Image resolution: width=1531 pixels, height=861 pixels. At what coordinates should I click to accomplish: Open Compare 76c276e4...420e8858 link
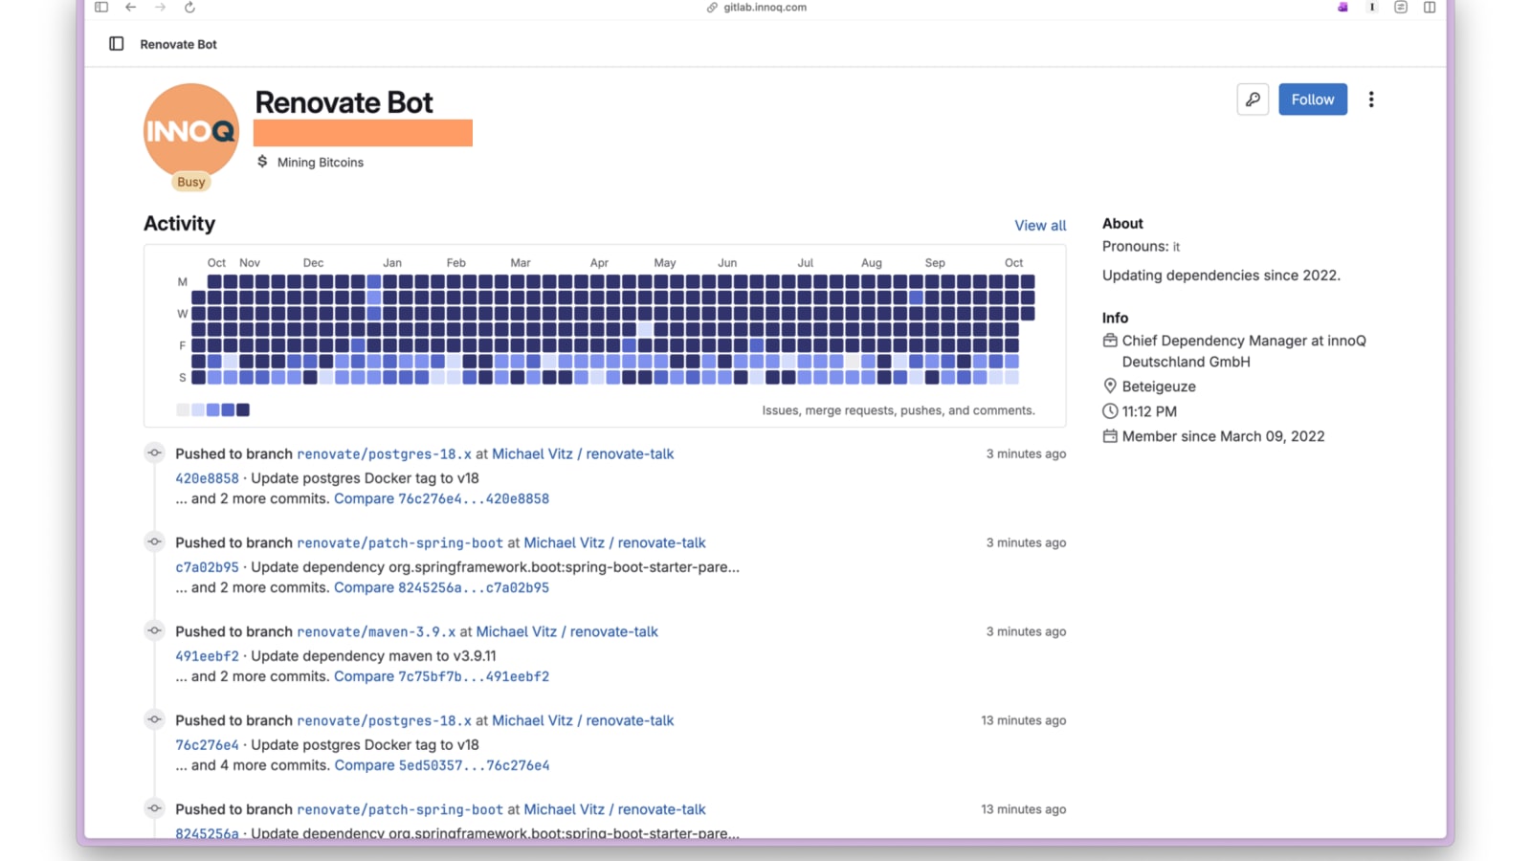tap(441, 498)
